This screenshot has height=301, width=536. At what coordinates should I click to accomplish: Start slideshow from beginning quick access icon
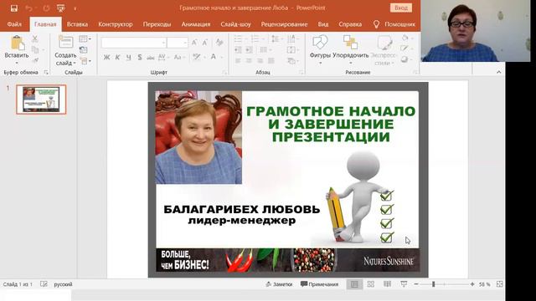(x=61, y=8)
